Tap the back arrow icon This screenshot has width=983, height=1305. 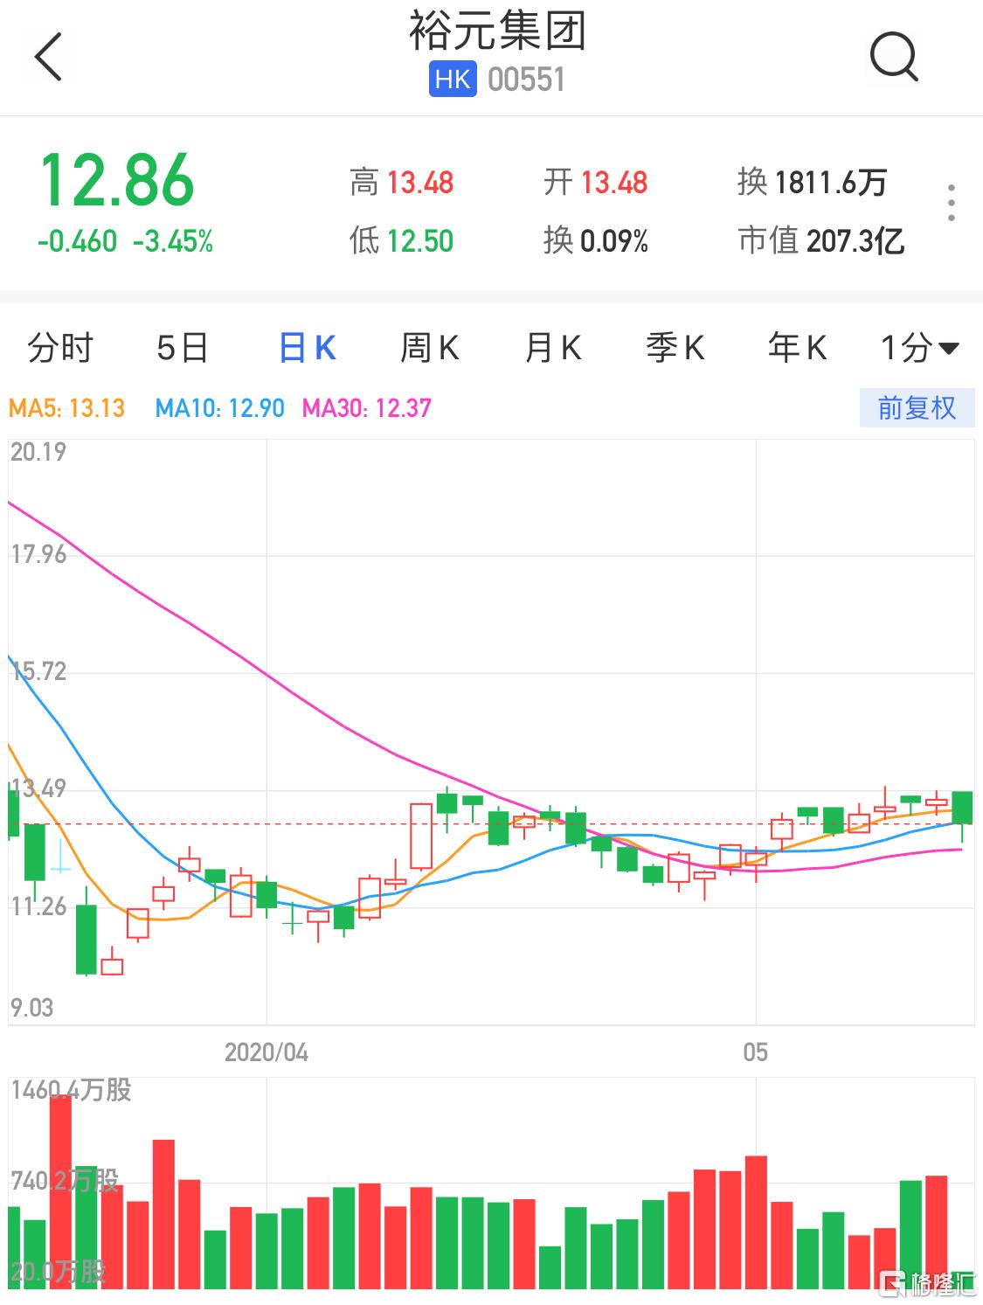coord(48,57)
